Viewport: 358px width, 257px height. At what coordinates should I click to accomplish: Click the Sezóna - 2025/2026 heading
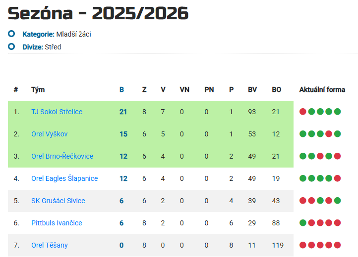pos(98,13)
